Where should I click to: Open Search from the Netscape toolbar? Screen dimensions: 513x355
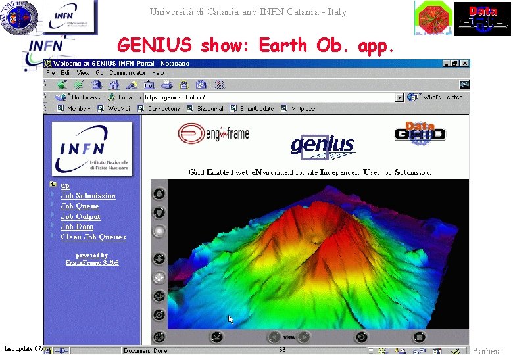coord(131,85)
